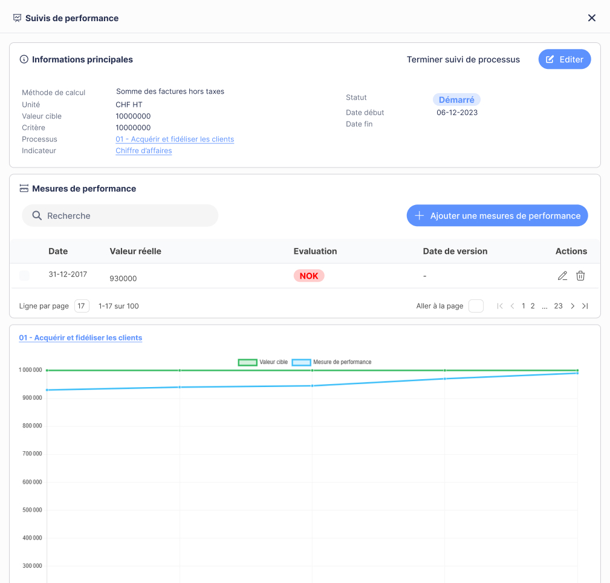
Task: Select the checkbox for 31-12-2017 row
Action: pos(24,276)
